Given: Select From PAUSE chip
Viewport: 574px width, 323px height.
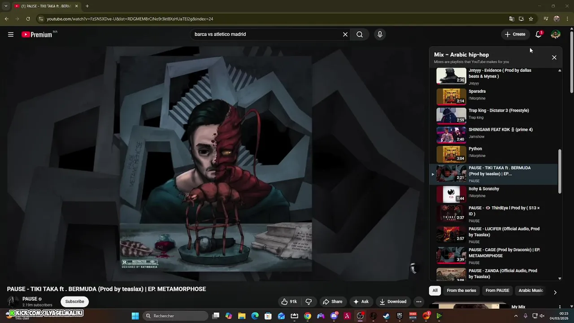Looking at the screenshot, I should tap(497, 290).
